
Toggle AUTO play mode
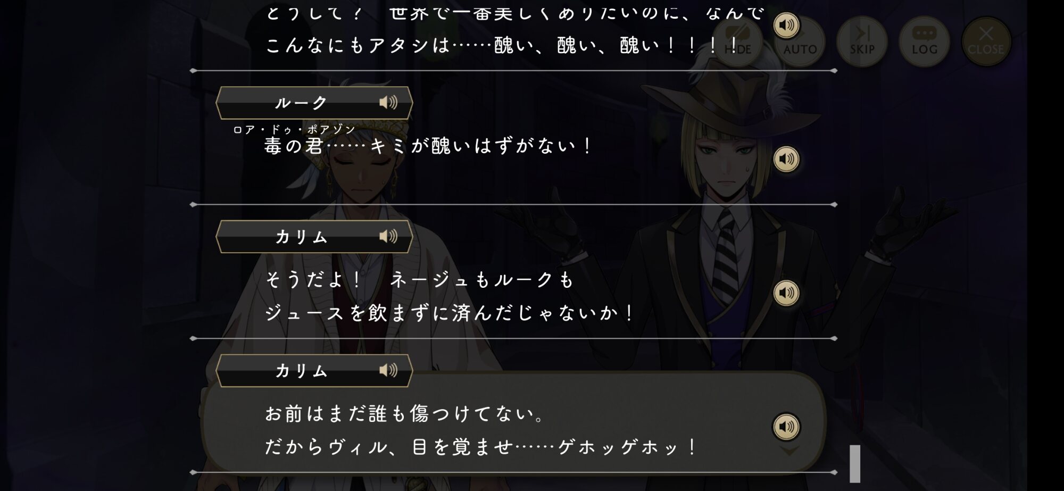click(800, 41)
